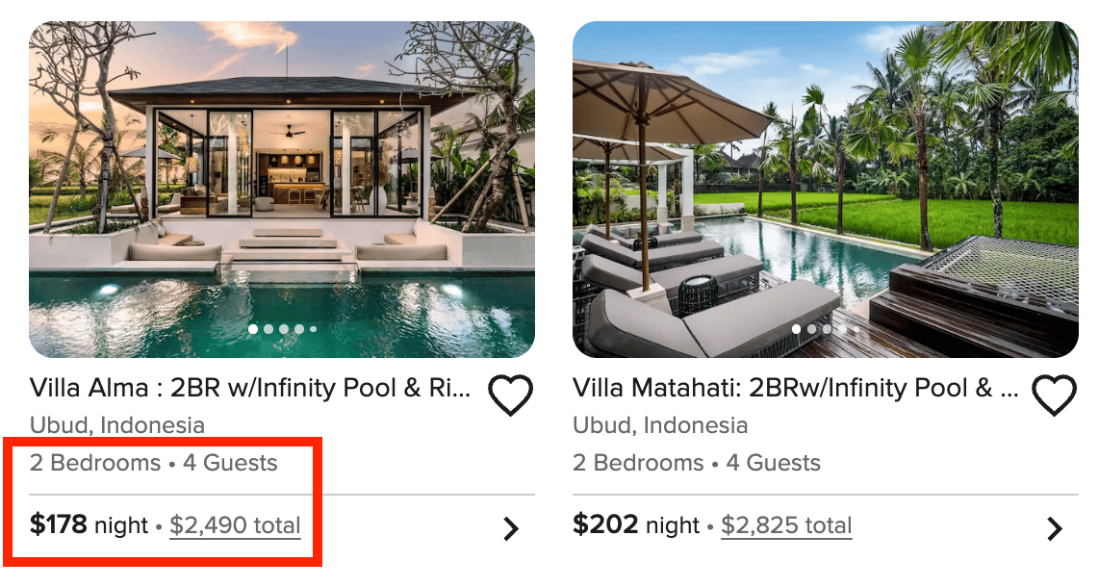Open the Villa Alma pool photo
This screenshot has width=1099, height=587.
tap(281, 183)
